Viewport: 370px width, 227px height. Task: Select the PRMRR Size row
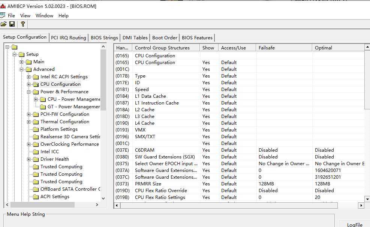click(x=239, y=184)
